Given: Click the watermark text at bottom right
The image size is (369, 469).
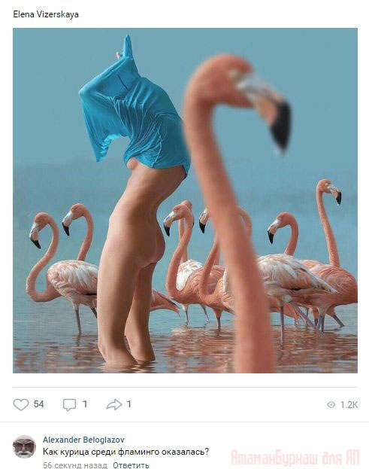Looking at the screenshot, I should (295, 458).
